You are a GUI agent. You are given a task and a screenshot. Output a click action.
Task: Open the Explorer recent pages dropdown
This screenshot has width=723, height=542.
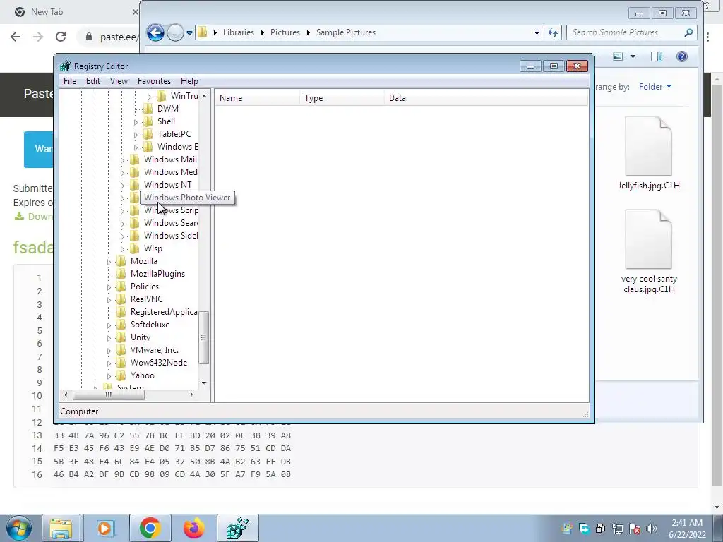189,32
